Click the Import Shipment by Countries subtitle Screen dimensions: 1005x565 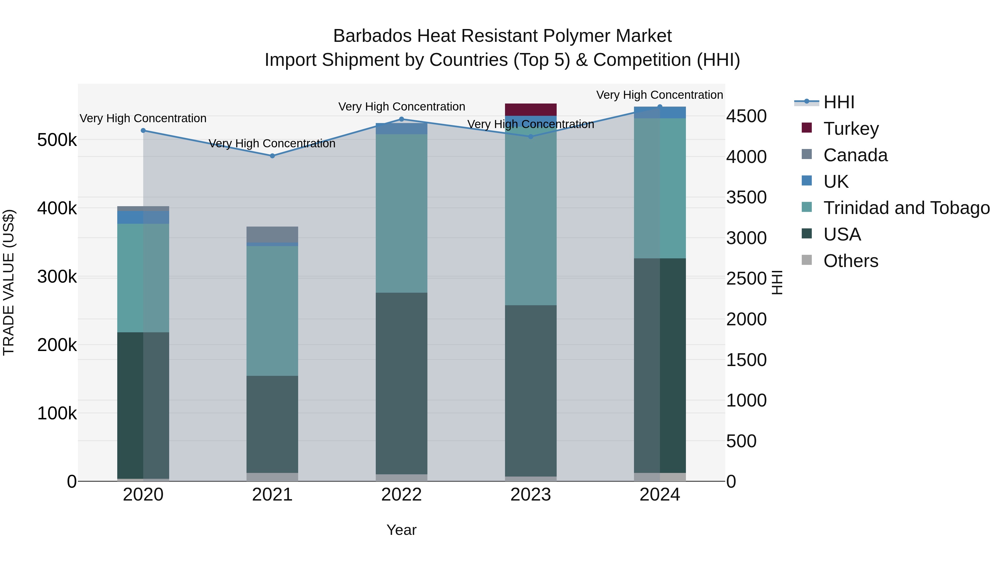pyautogui.click(x=502, y=61)
